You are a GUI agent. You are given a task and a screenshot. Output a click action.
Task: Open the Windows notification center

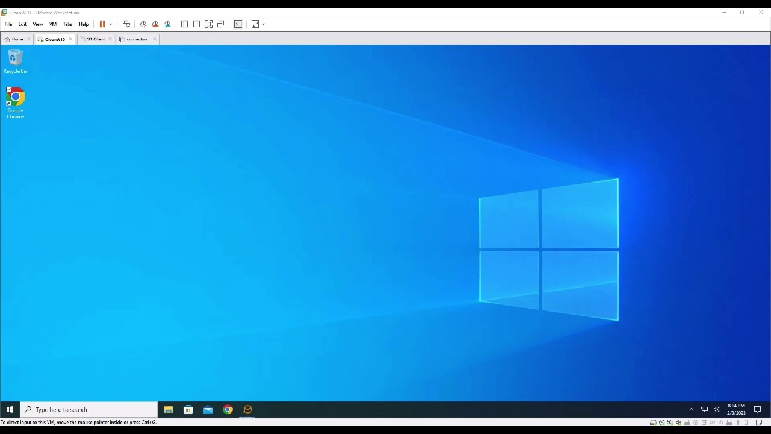tap(758, 410)
